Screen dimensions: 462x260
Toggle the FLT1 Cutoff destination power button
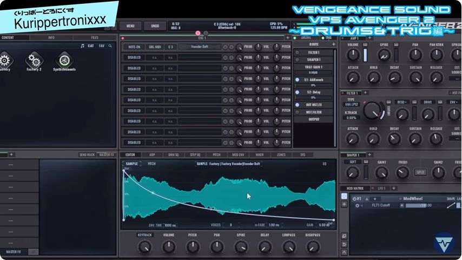coord(357,206)
